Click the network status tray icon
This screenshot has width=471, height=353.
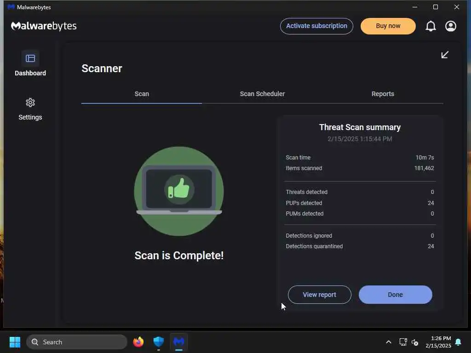click(403, 342)
